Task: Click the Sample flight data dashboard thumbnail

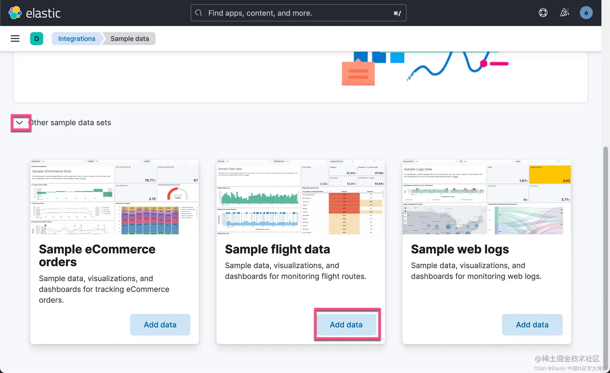Action: click(301, 197)
